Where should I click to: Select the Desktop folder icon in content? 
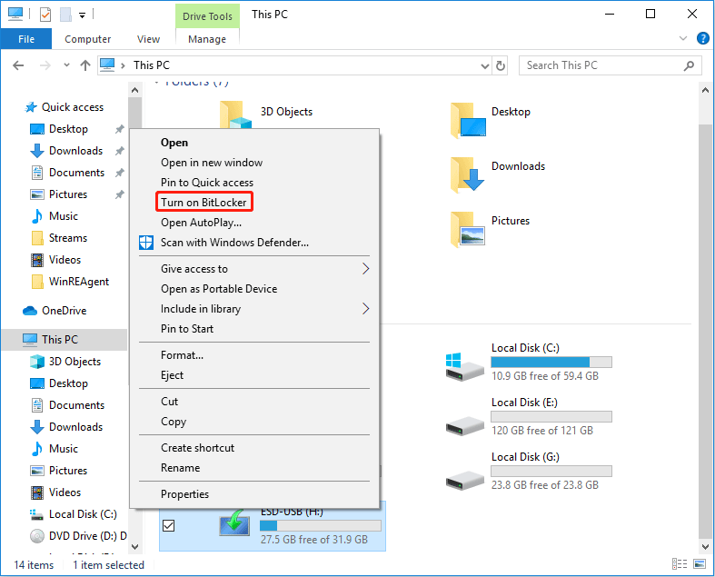pos(468,121)
